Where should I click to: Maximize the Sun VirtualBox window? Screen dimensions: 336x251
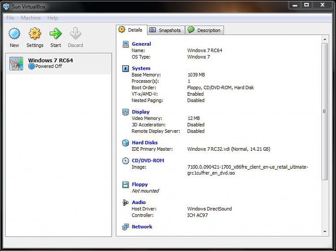pos(306,5)
